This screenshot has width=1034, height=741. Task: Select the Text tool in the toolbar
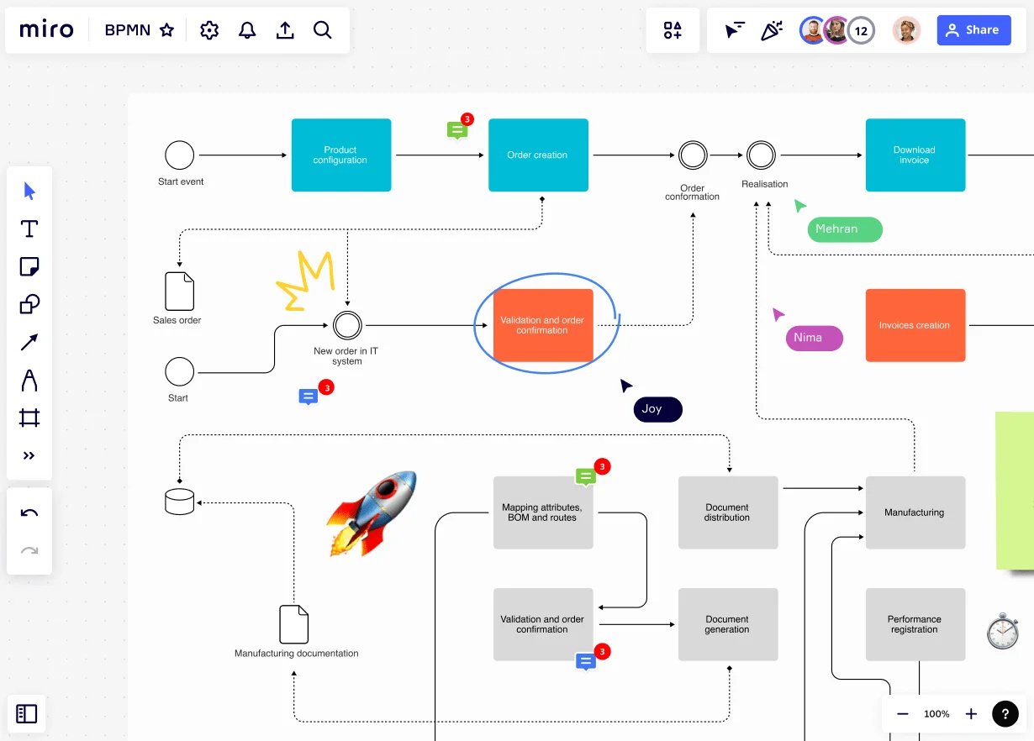(29, 229)
